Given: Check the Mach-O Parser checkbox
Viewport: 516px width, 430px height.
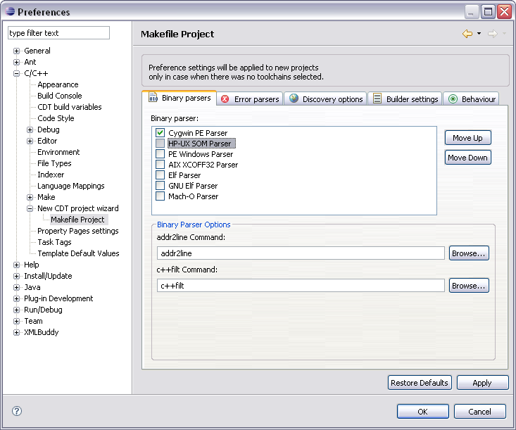Looking at the screenshot, I should coord(160,196).
